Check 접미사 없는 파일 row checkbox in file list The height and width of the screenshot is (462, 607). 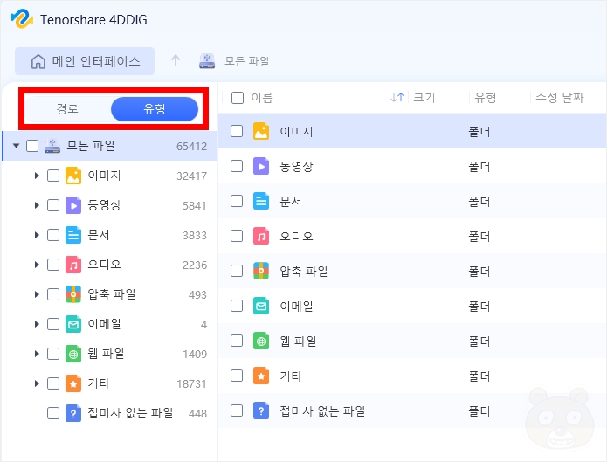237,410
